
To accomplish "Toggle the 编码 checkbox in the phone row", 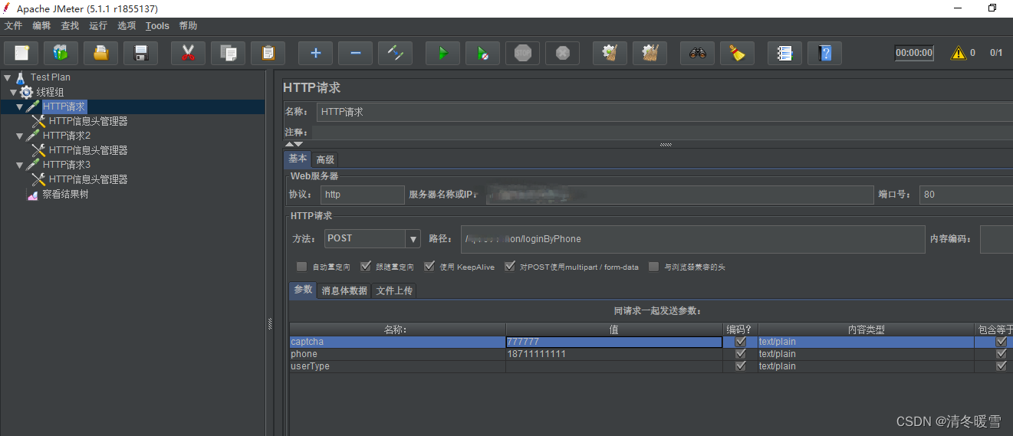I will 740,354.
